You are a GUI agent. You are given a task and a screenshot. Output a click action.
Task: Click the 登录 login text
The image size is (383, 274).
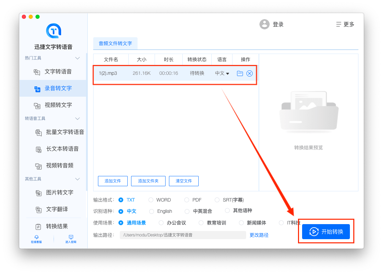[x=278, y=25]
